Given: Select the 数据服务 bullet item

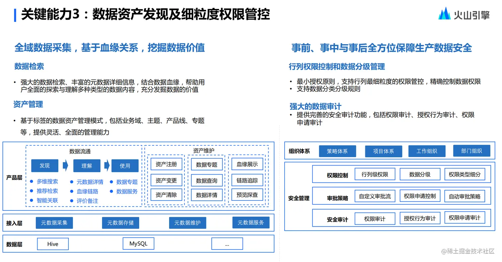Looking at the screenshot, I should coord(124,191).
